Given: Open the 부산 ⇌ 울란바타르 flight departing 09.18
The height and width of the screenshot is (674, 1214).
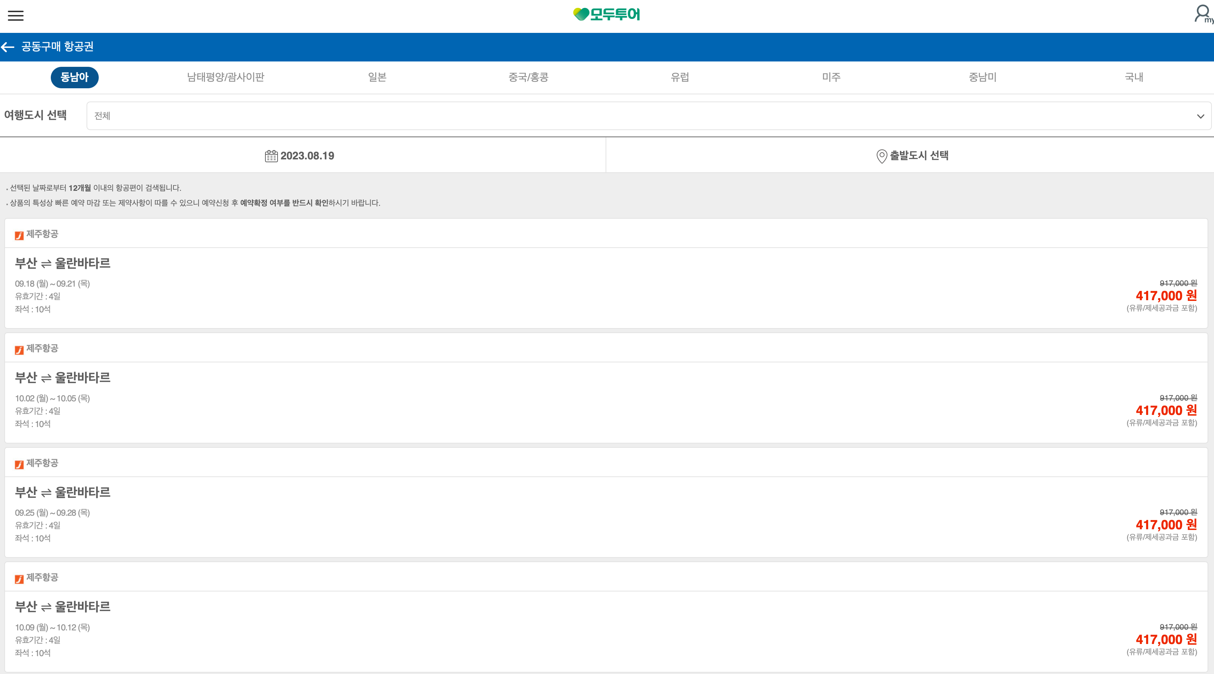Looking at the screenshot, I should point(606,274).
